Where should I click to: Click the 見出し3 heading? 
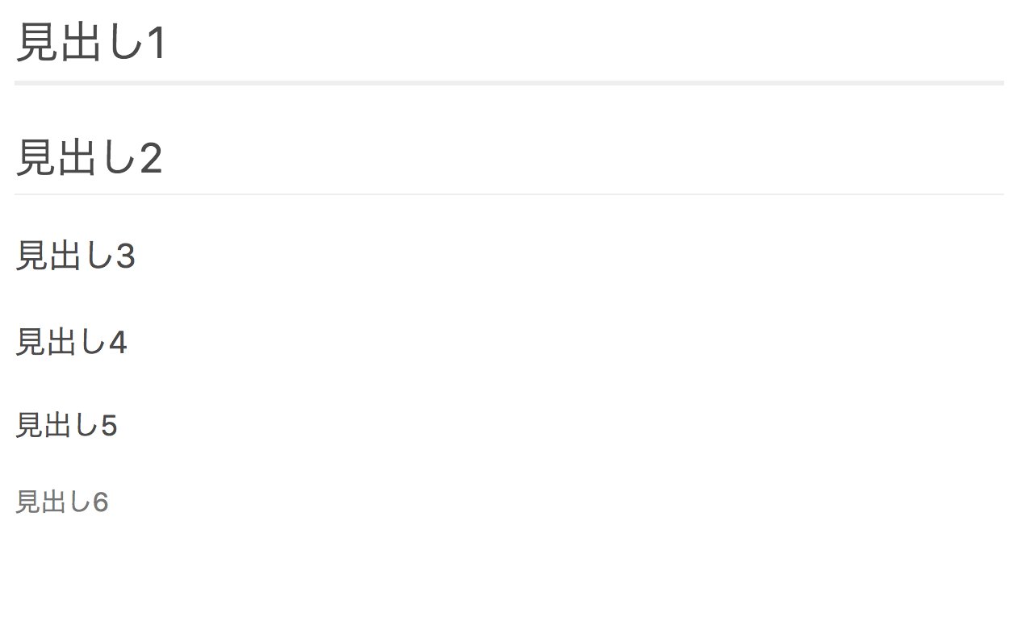tap(75, 256)
